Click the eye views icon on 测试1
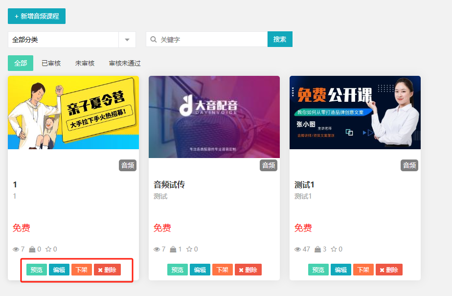452x296 pixels. [x=297, y=250]
